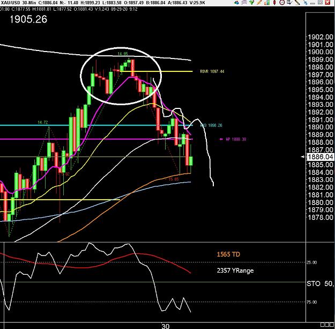Click the 1890.00 price axis label
The image size is (335, 329).
[320, 127]
